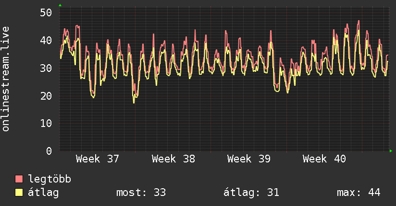
Task: Select the Week 38 axis label
Action: [173, 159]
